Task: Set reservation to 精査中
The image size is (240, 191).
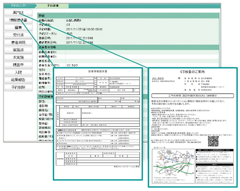Action: tap(18, 65)
